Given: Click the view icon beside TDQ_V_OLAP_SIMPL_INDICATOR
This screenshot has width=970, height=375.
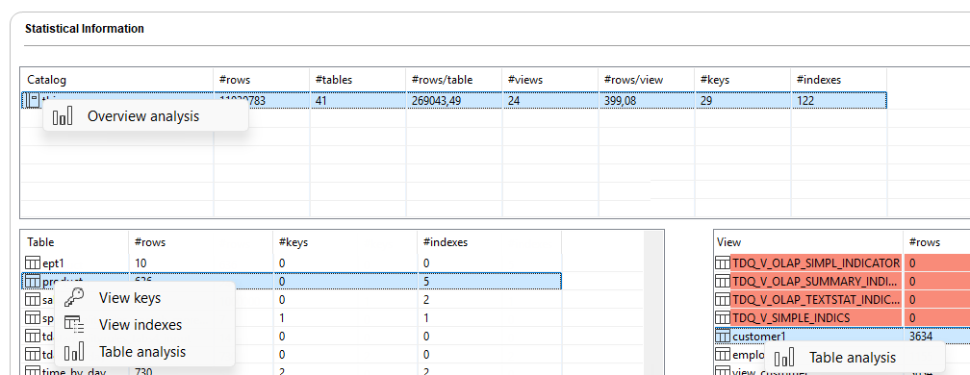Looking at the screenshot, I should click(x=723, y=263).
